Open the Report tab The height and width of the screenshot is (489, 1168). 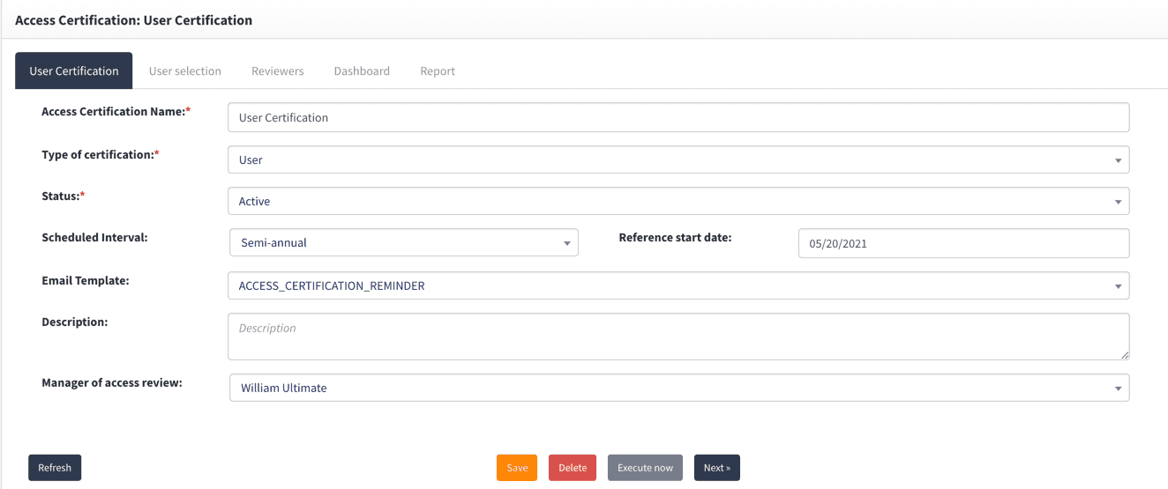pos(438,71)
